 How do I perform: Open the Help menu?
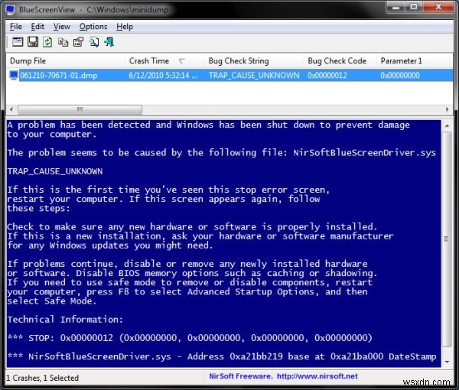tap(125, 27)
